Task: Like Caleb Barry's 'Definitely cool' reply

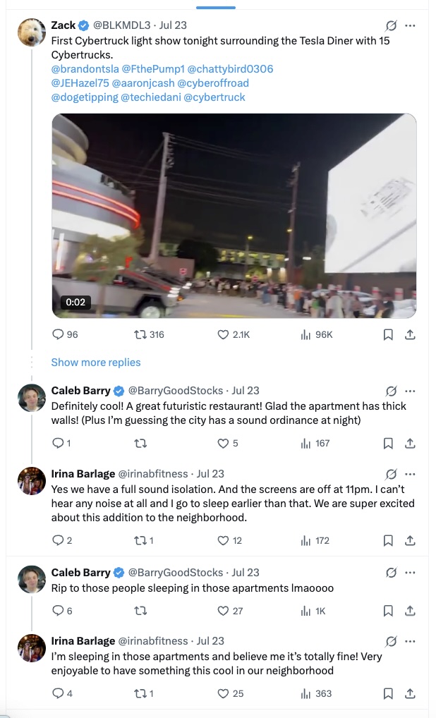Action: pos(223,444)
